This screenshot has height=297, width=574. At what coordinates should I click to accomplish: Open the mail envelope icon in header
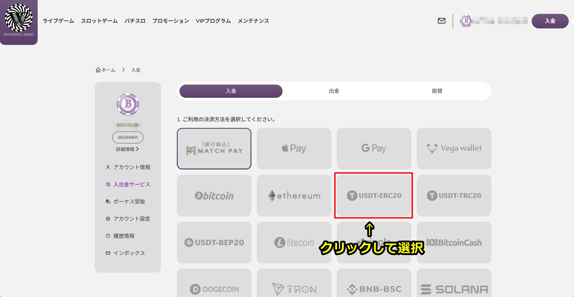point(441,21)
